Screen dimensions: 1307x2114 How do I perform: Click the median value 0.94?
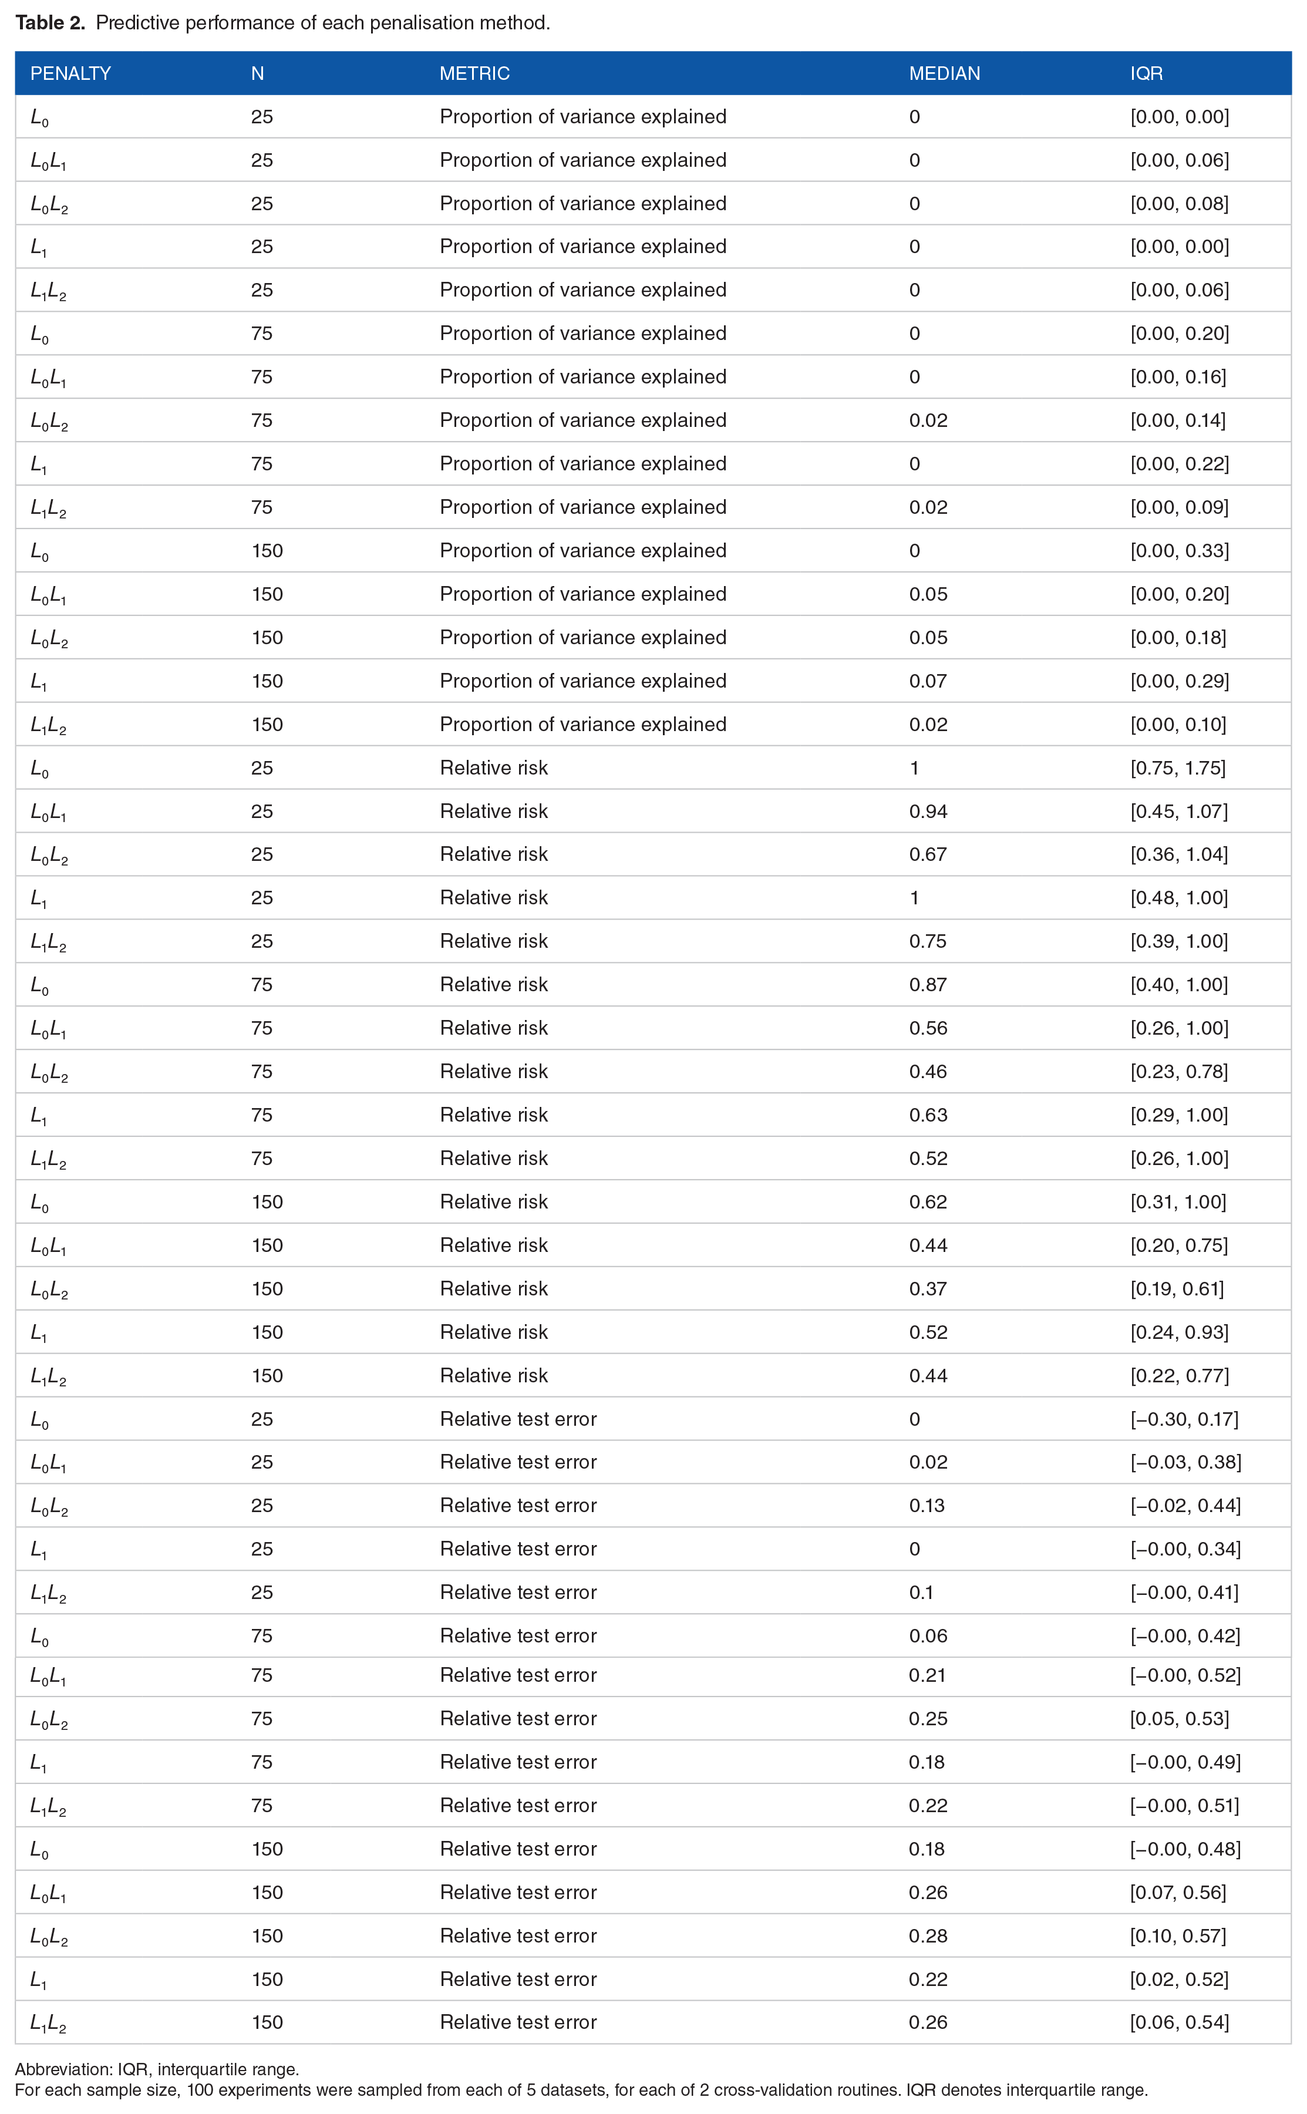click(x=928, y=812)
